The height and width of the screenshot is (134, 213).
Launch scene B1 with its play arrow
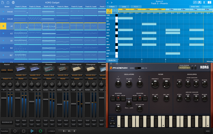(3, 41)
